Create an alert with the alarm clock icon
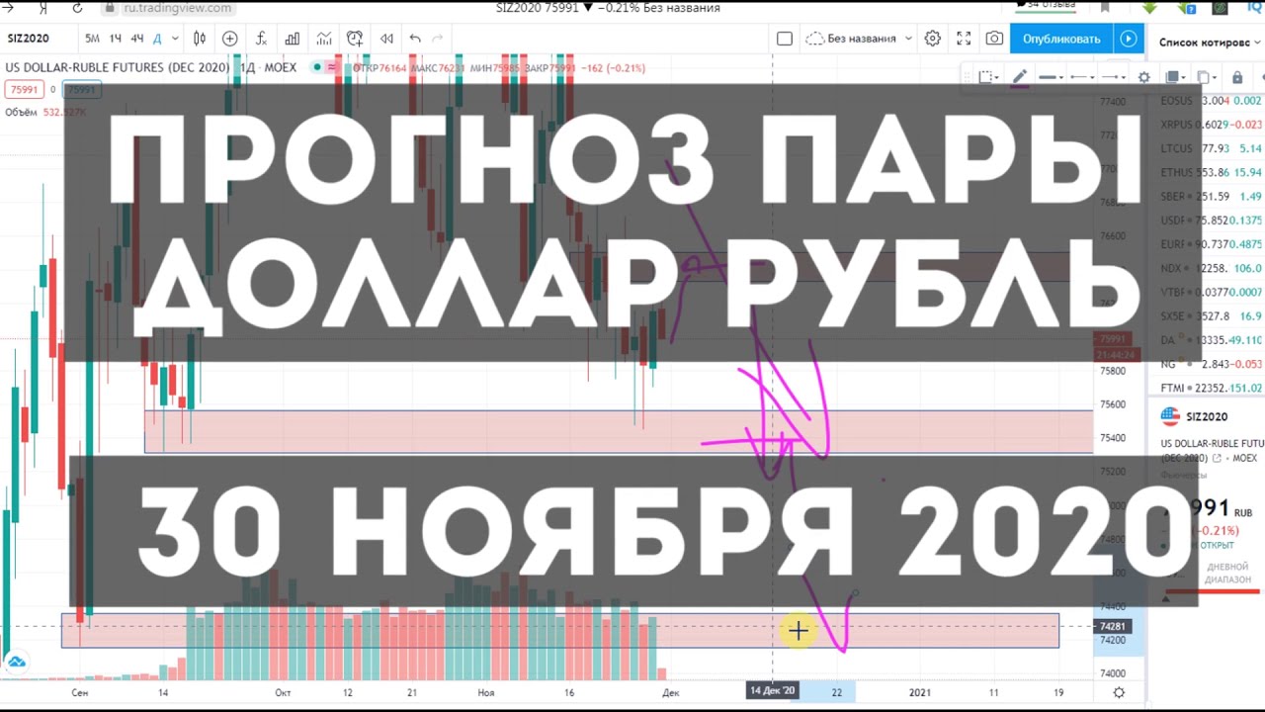1265x712 pixels. 355,39
